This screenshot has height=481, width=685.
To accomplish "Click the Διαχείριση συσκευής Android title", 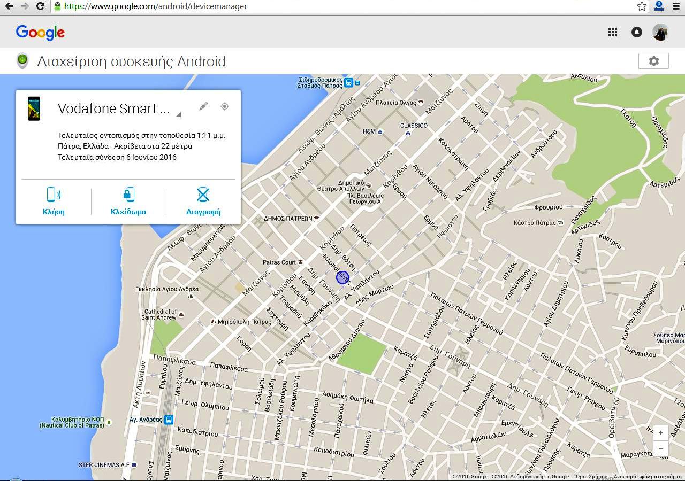I will coord(131,61).
